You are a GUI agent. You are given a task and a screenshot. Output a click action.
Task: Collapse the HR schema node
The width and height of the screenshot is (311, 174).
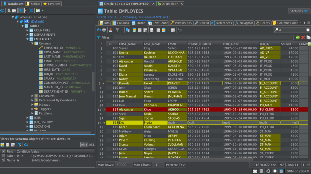(x=18, y=21)
